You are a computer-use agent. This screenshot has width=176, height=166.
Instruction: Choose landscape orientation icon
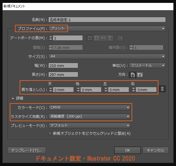click(x=140, y=75)
